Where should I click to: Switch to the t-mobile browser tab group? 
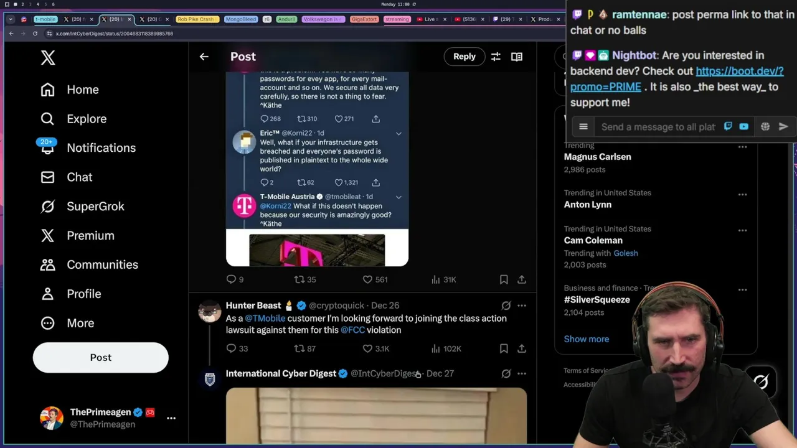(45, 19)
